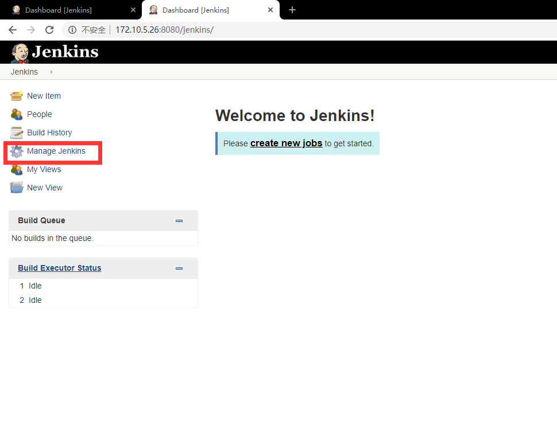
Task: Expand the Jenkins breadcrumb arrow menu
Action: [x=52, y=72]
